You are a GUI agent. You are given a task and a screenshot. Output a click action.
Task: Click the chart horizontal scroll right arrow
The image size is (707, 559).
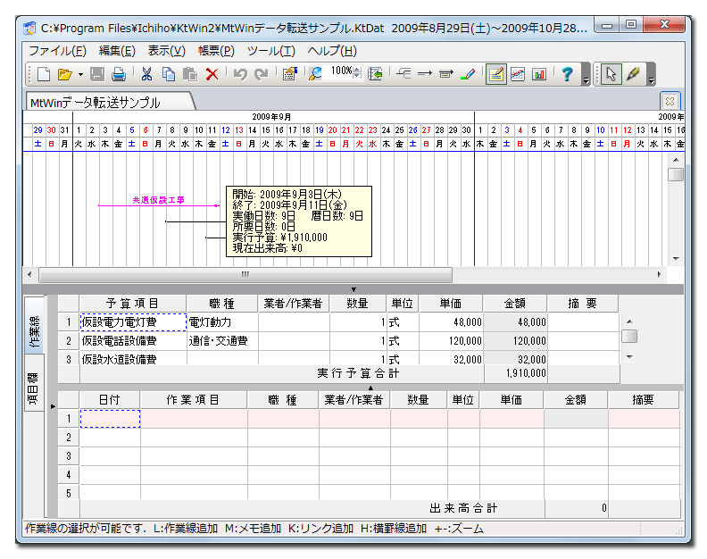point(659,274)
